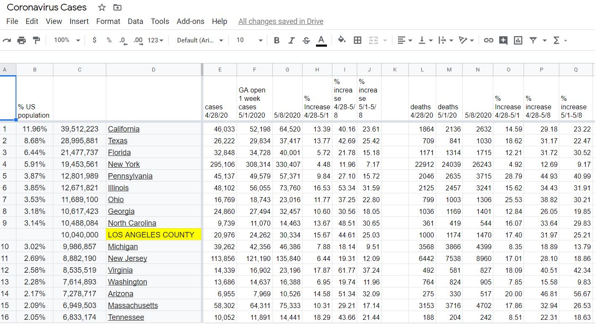Image resolution: width=595 pixels, height=324 pixels.
Task: Open the text color picker
Action: [321, 40]
